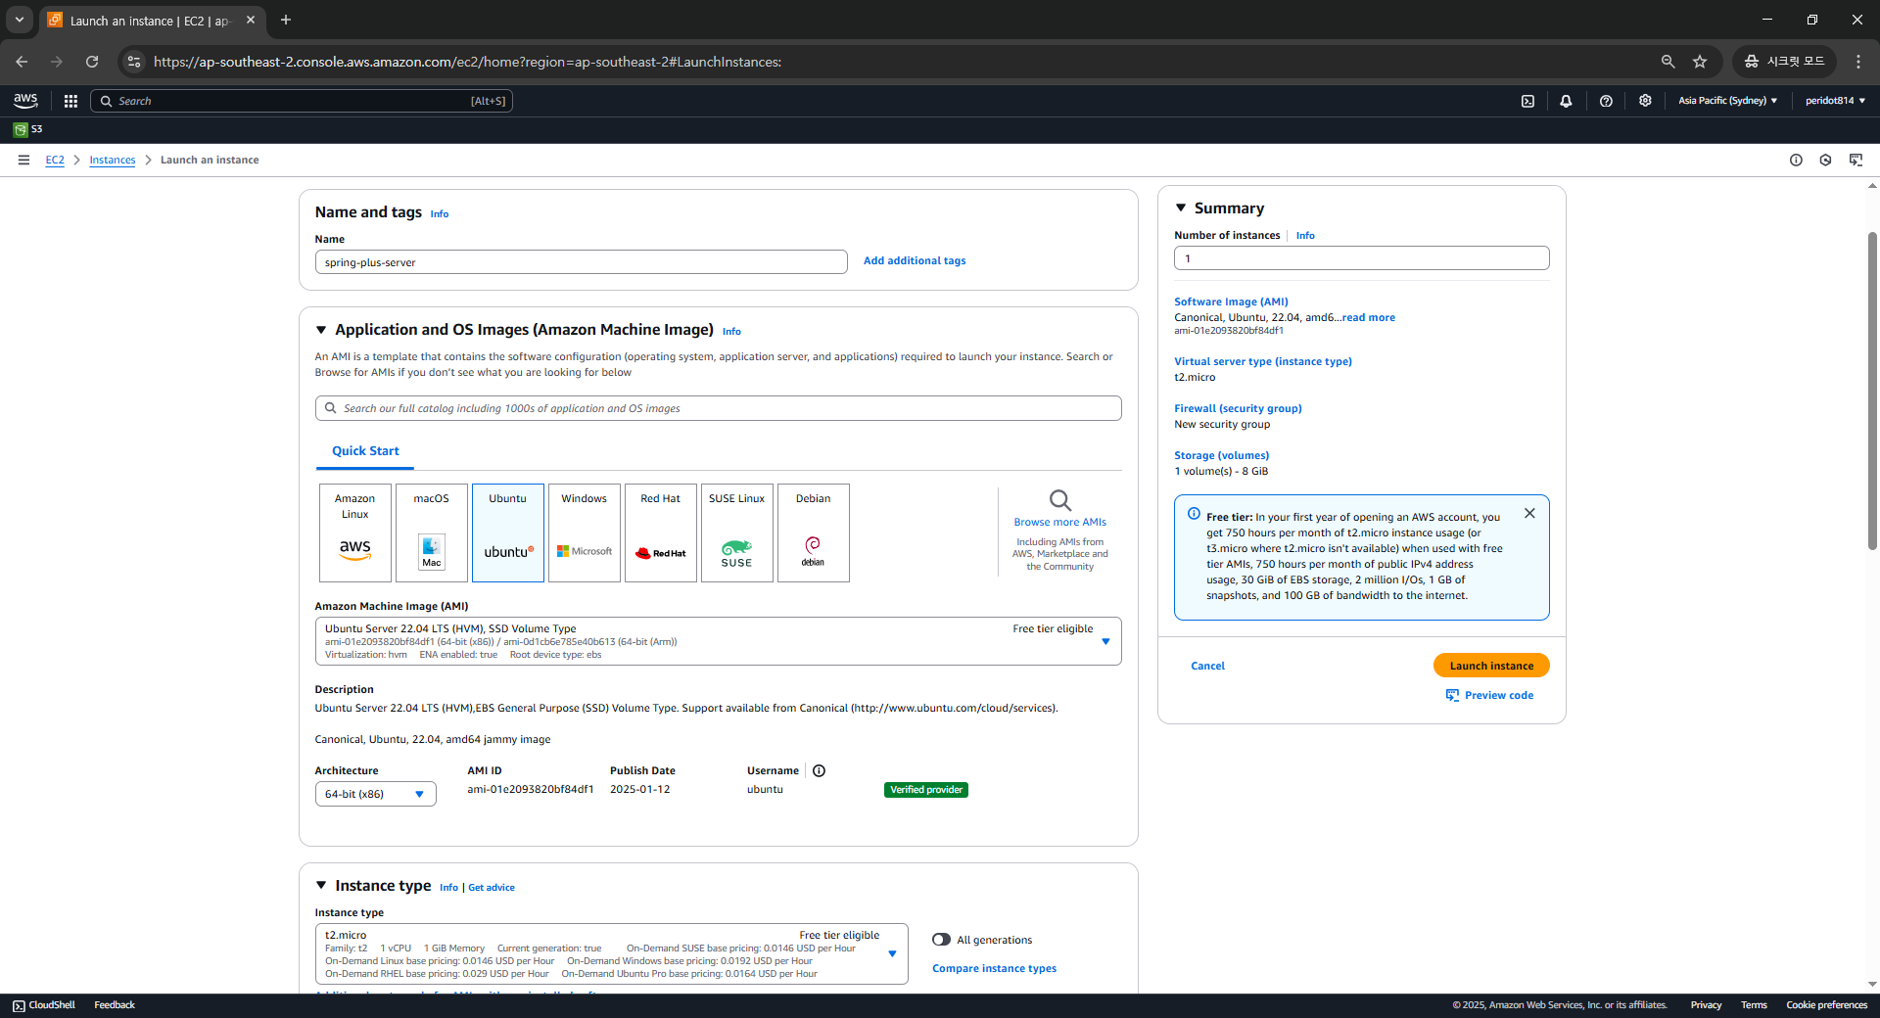Open CloudShell from the top navigation icon
Screen dimensions: 1880x1018
pyautogui.click(x=1527, y=101)
